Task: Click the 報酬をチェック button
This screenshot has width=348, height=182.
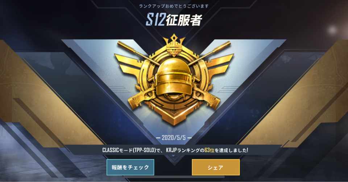Action: pyautogui.click(x=130, y=167)
